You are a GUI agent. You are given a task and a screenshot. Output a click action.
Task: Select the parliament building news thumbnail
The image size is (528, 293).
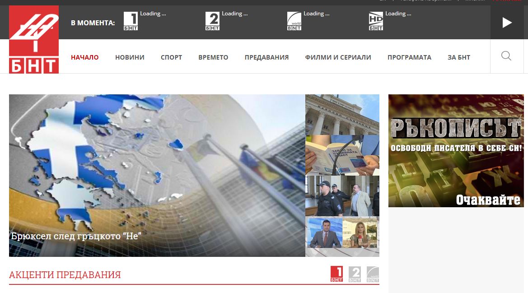pyautogui.click(x=342, y=114)
